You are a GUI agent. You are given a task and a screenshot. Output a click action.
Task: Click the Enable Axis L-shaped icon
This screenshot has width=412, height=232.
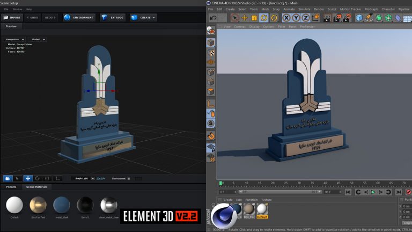pyautogui.click(x=211, y=104)
